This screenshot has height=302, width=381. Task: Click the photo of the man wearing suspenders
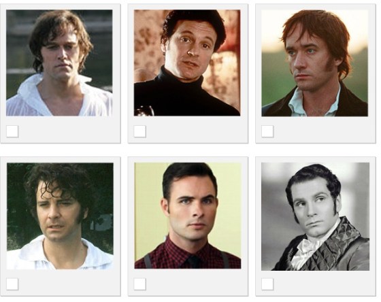point(188,216)
